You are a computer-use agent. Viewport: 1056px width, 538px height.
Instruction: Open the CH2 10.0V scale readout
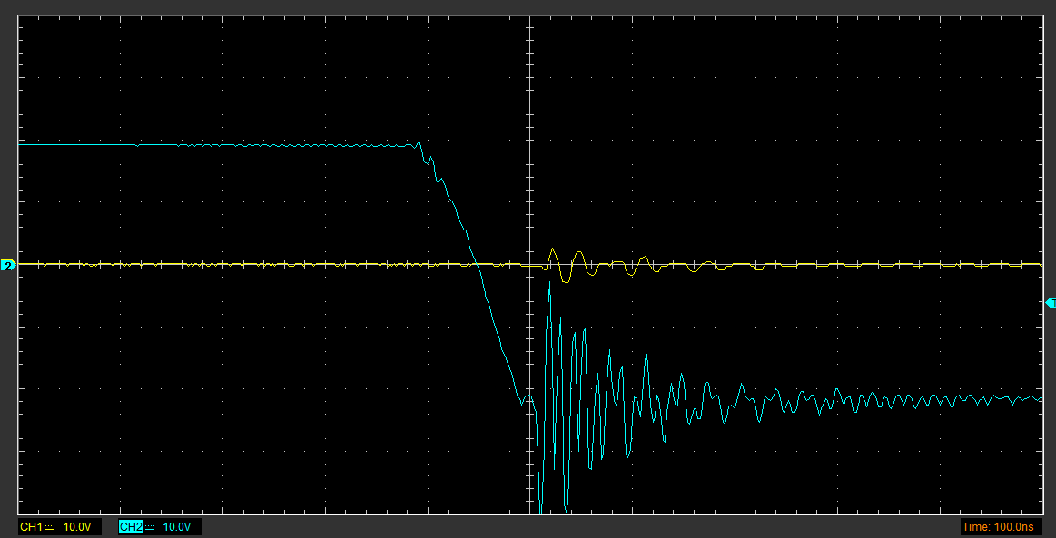177,527
